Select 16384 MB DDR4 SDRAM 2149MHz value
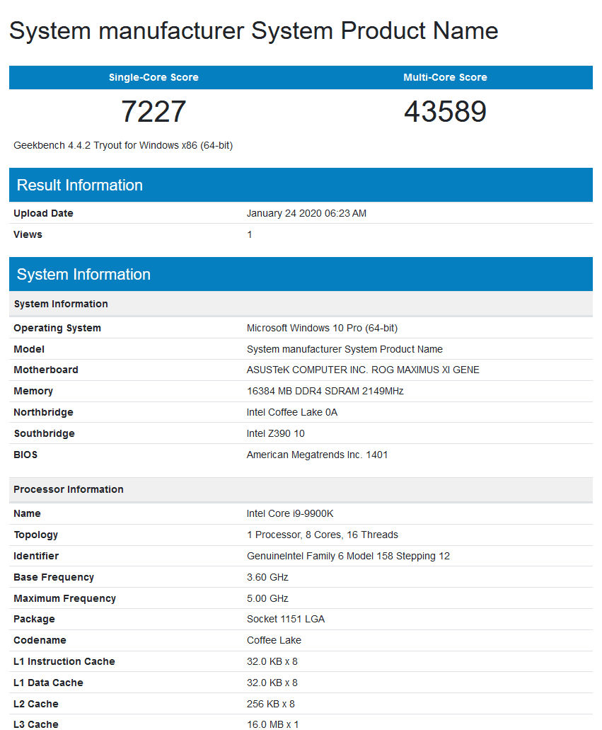Image resolution: width=602 pixels, height=730 pixels. point(325,391)
